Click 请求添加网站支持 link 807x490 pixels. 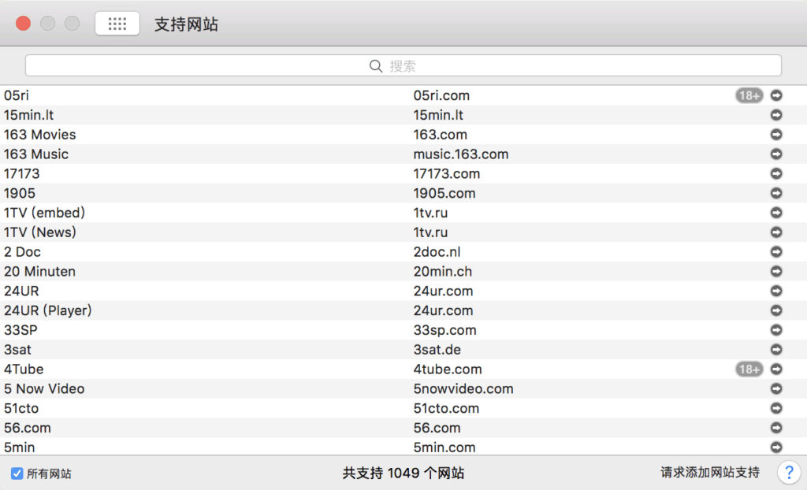pos(710,473)
